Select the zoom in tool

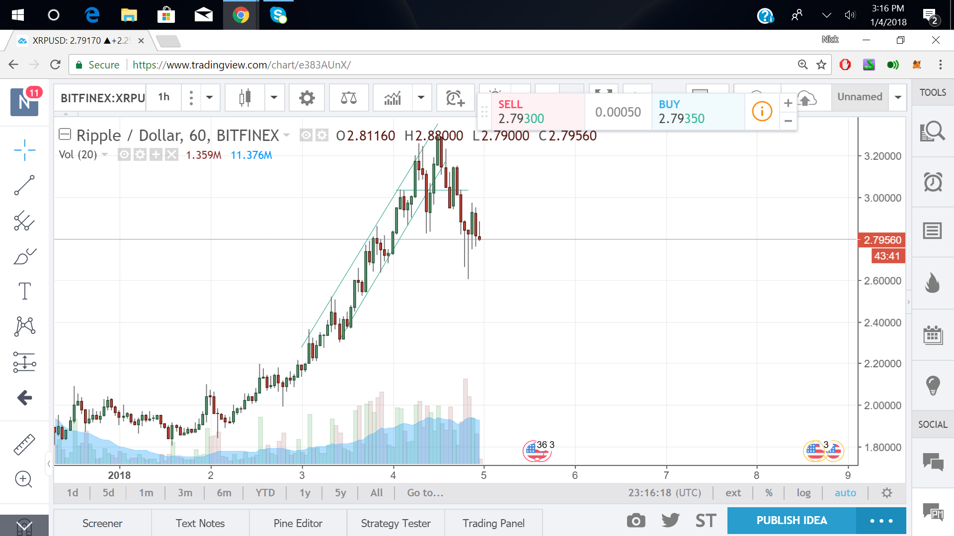[x=23, y=479]
